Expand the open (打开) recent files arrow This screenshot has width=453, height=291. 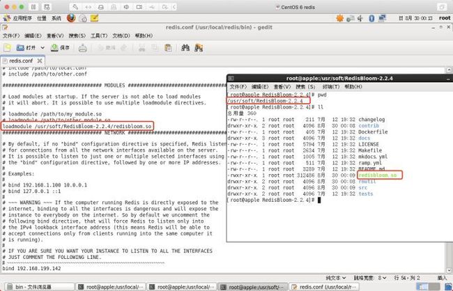point(43,47)
